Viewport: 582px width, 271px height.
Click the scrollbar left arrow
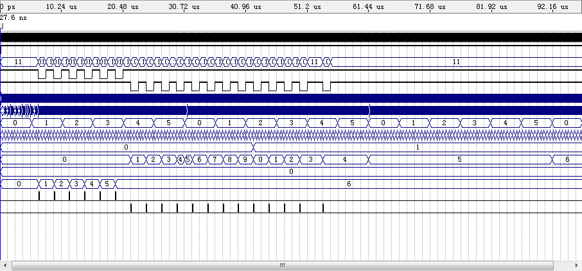point(5,265)
